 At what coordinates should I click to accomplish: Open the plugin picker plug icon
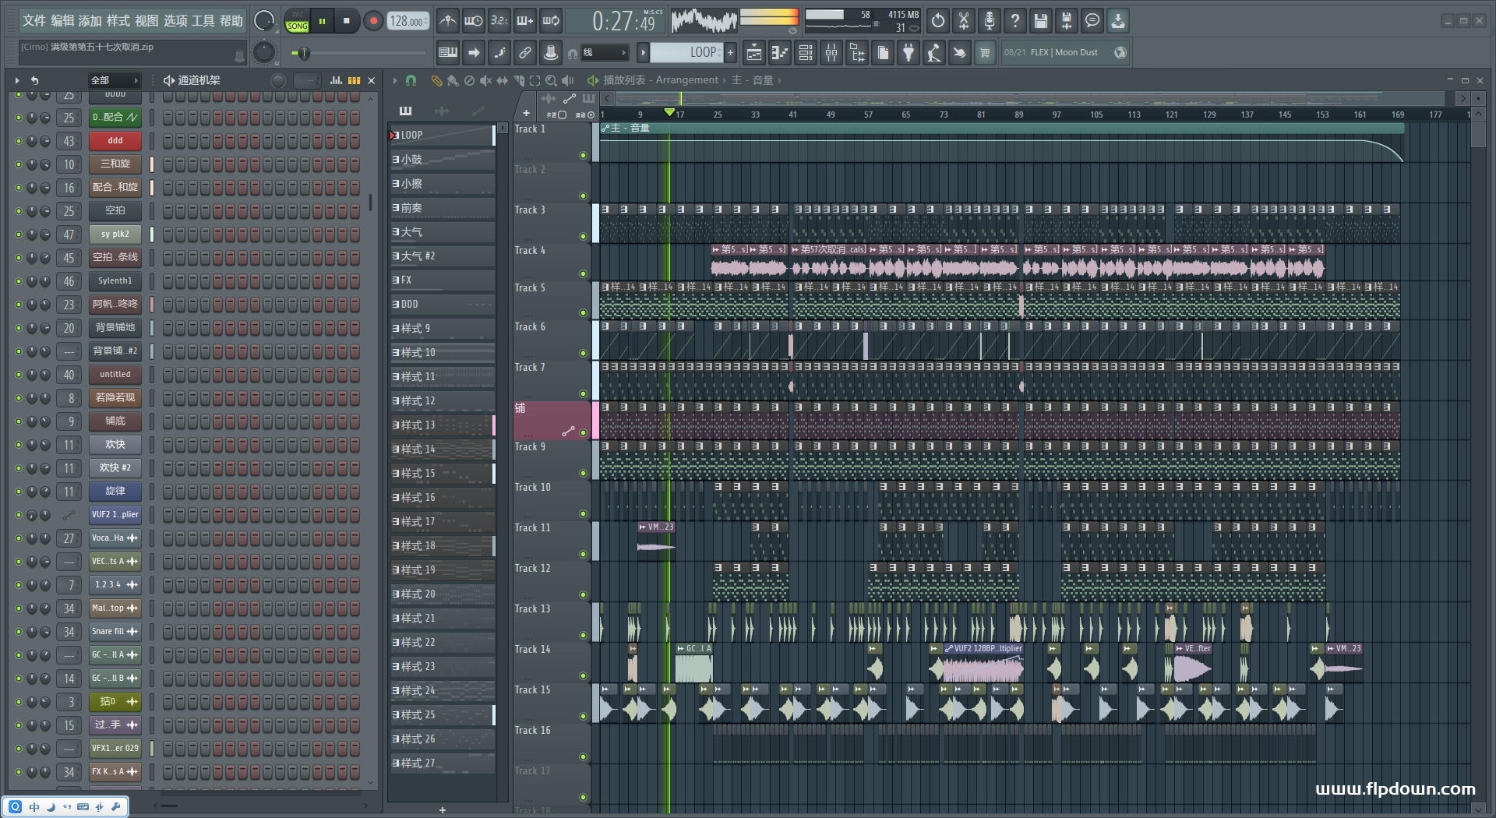point(909,53)
